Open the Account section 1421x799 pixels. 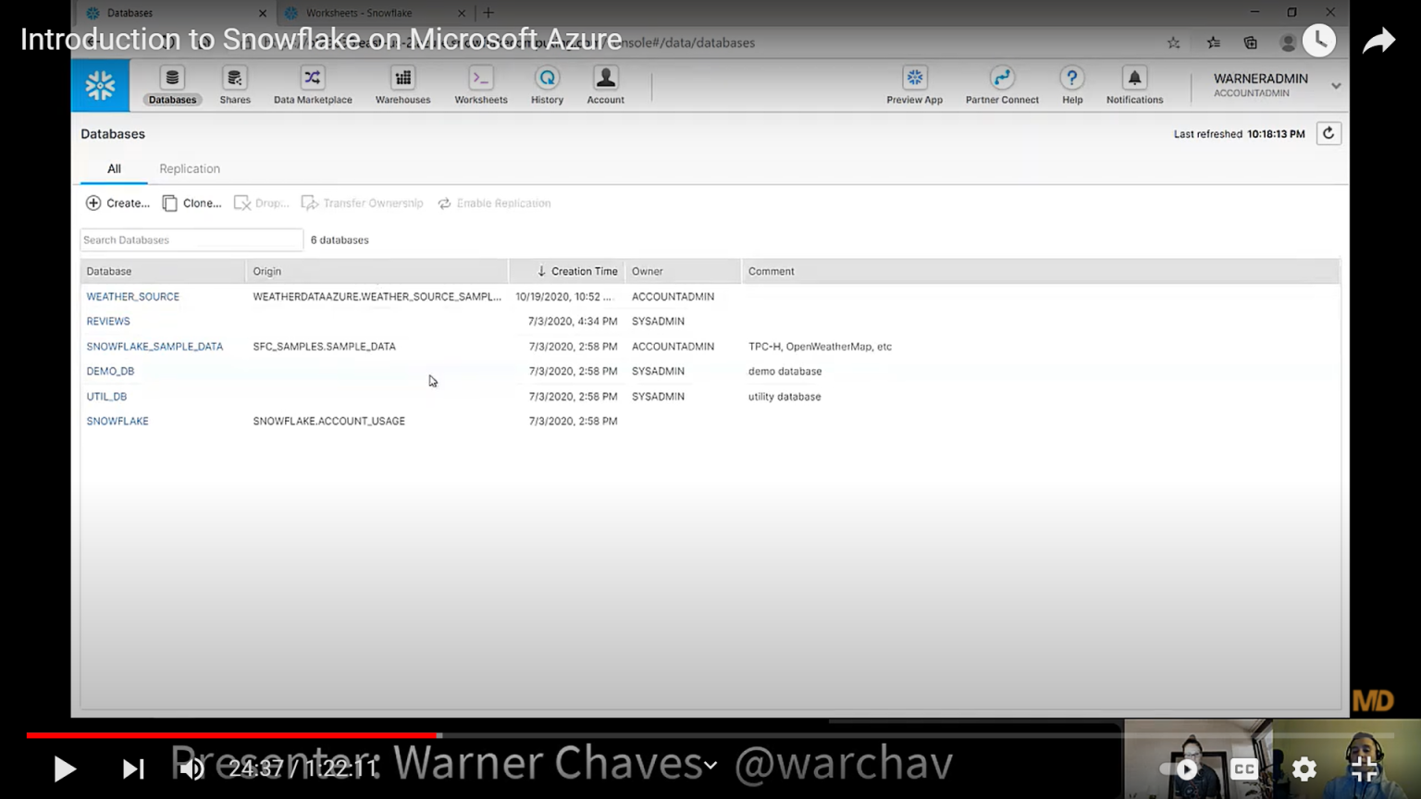tap(605, 84)
